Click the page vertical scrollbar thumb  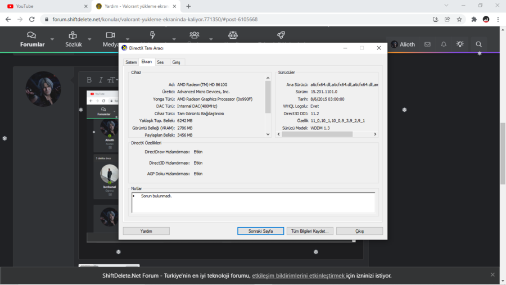tap(503, 153)
